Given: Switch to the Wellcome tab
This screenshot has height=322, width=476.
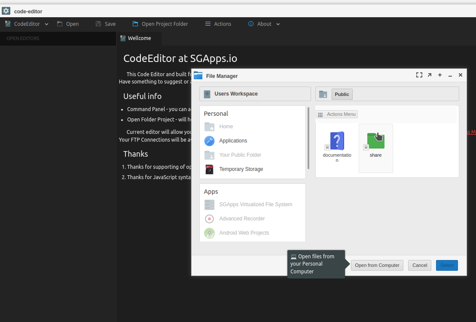Looking at the screenshot, I should (139, 38).
